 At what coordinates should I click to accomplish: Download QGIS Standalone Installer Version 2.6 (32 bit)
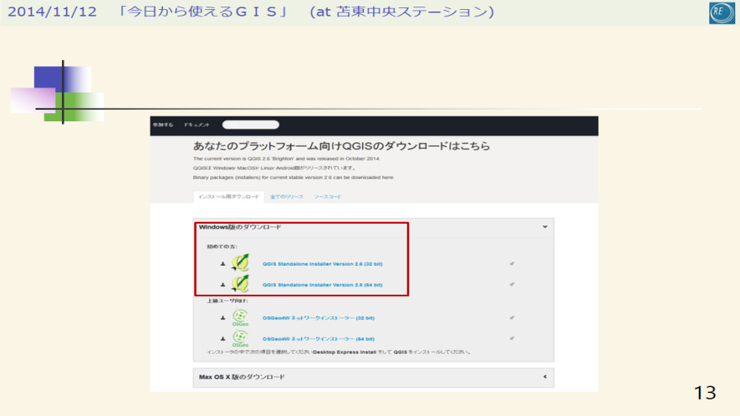tap(322, 264)
